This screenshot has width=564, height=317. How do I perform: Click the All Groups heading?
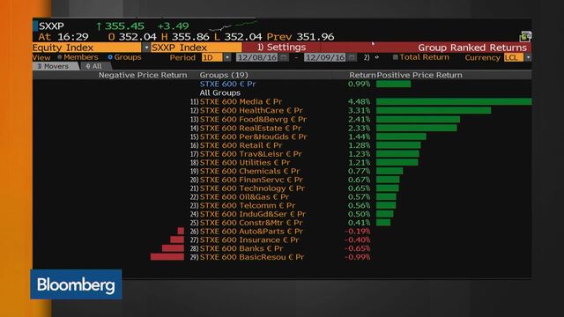click(x=219, y=92)
